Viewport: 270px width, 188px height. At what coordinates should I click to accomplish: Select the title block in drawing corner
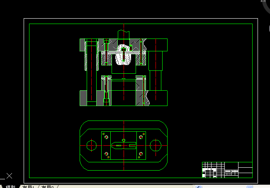pos(227,170)
